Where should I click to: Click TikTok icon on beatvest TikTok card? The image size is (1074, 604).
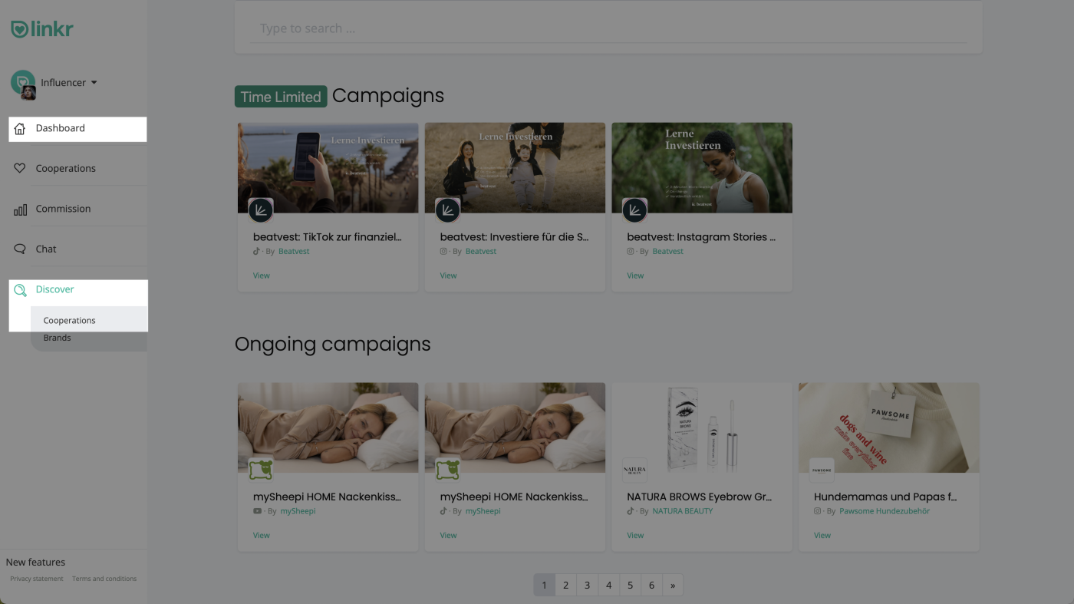pyautogui.click(x=257, y=252)
